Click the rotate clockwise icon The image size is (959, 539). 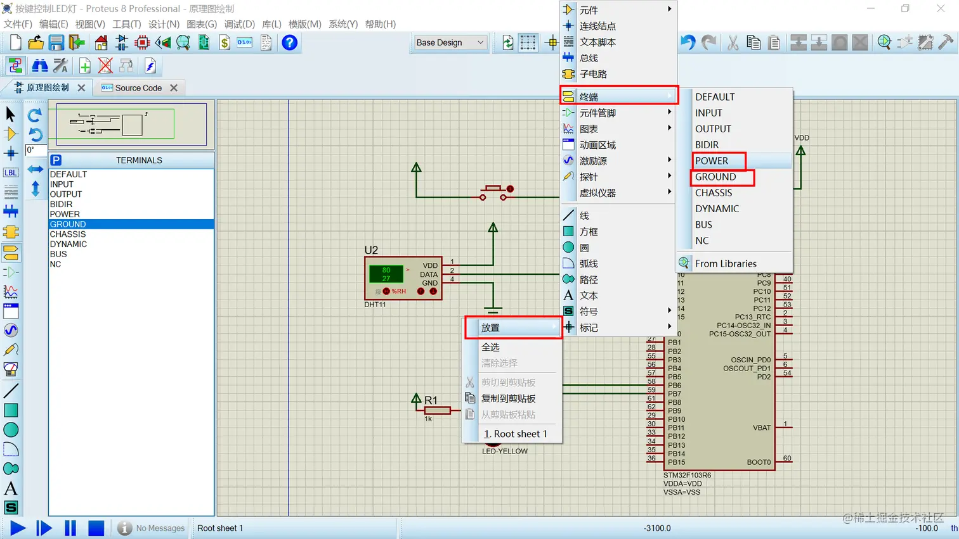[x=35, y=115]
